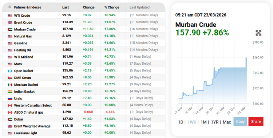
Task: Select the 1WK chart range
Action: click(192, 122)
